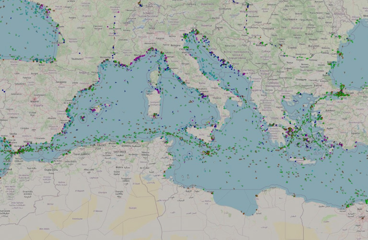Click the Alessandria label in Italy
368x240 pixels.
[149, 44]
